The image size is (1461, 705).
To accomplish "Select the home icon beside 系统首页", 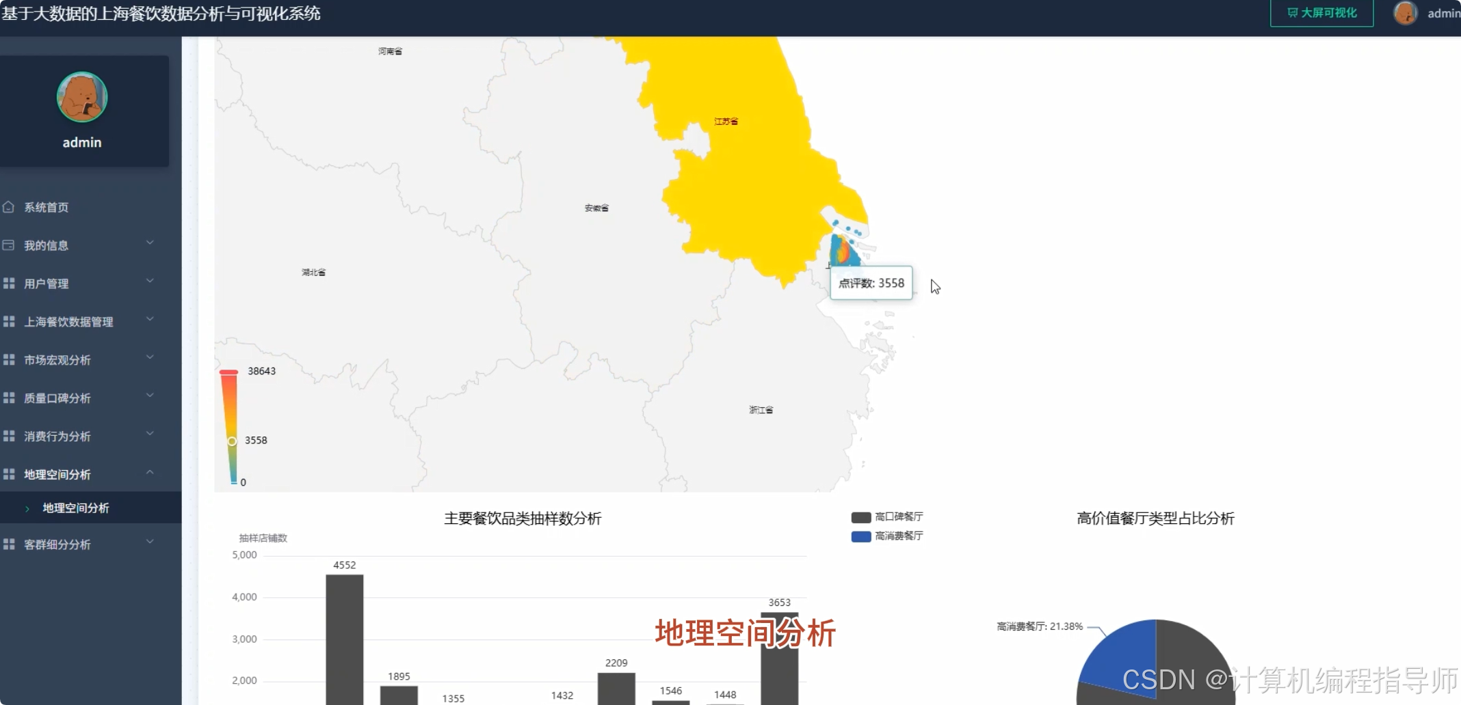I will 10,207.
